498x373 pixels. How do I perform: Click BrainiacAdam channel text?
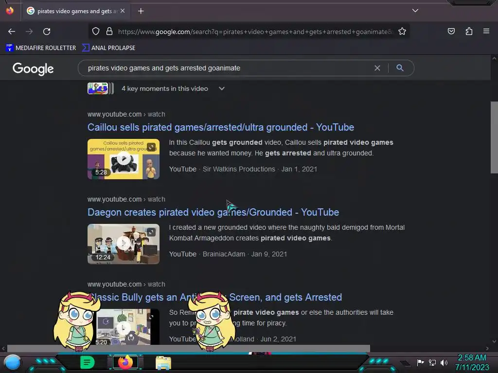224,254
